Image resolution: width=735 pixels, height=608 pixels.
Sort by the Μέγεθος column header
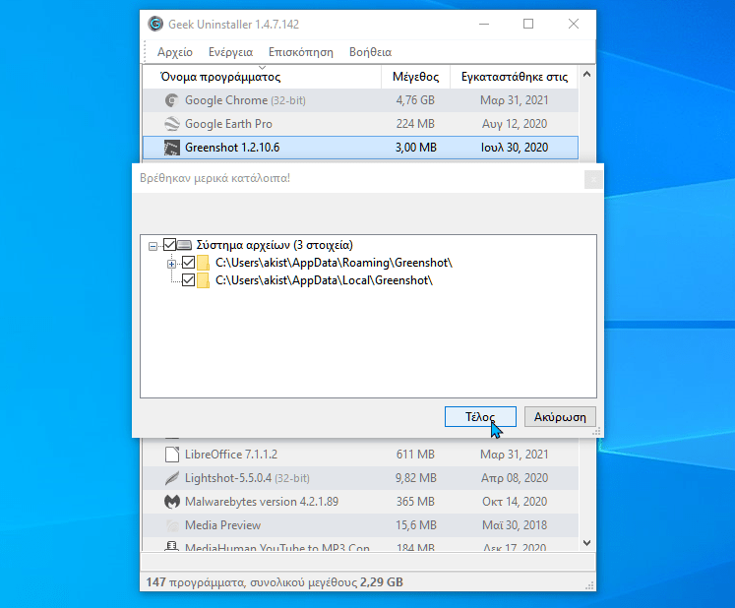415,77
